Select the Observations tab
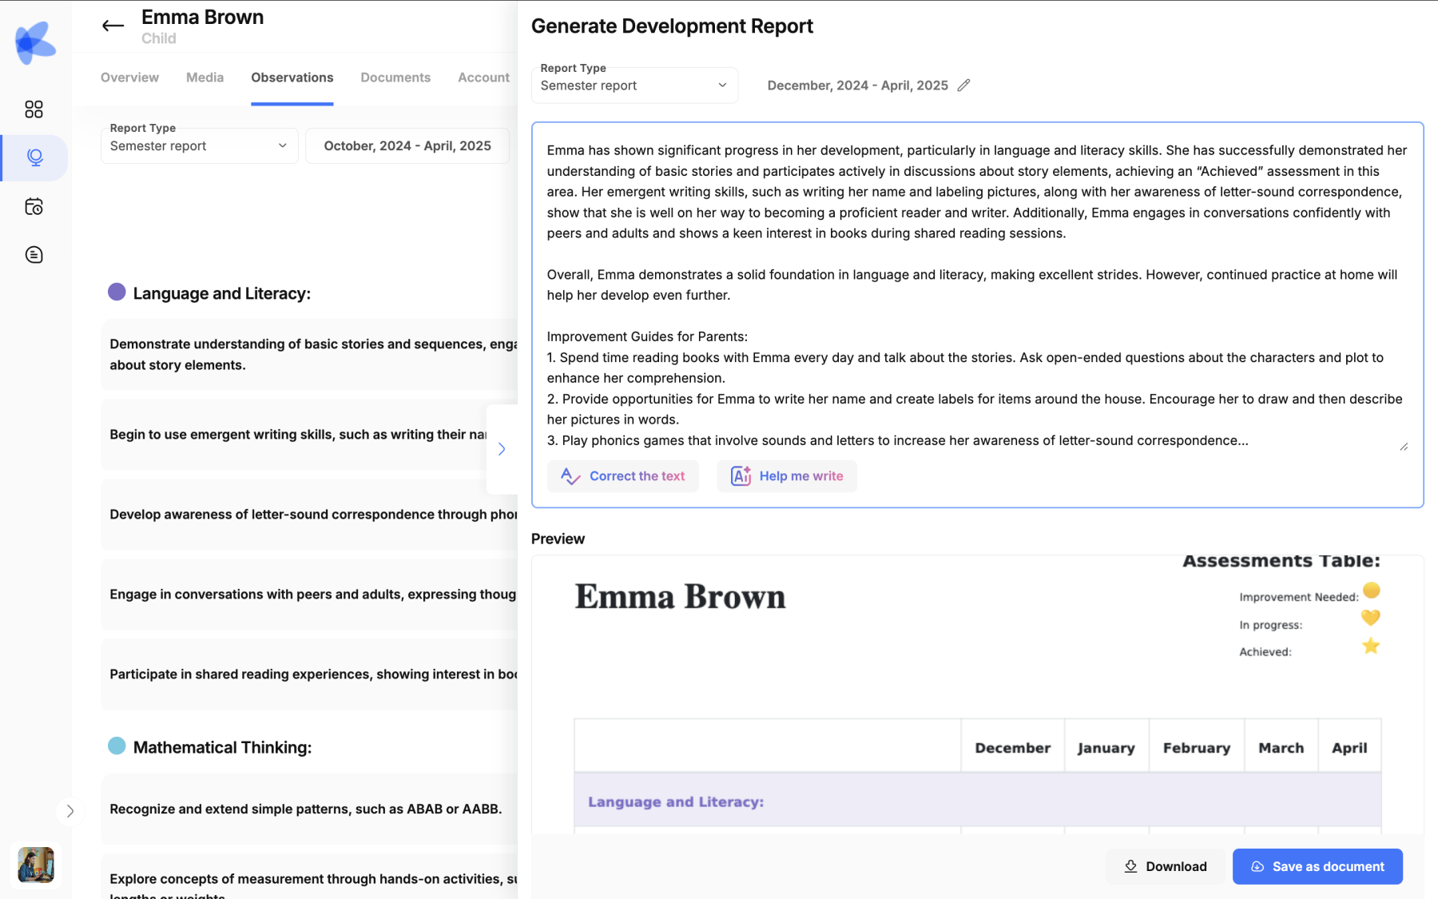This screenshot has height=899, width=1438. point(292,78)
